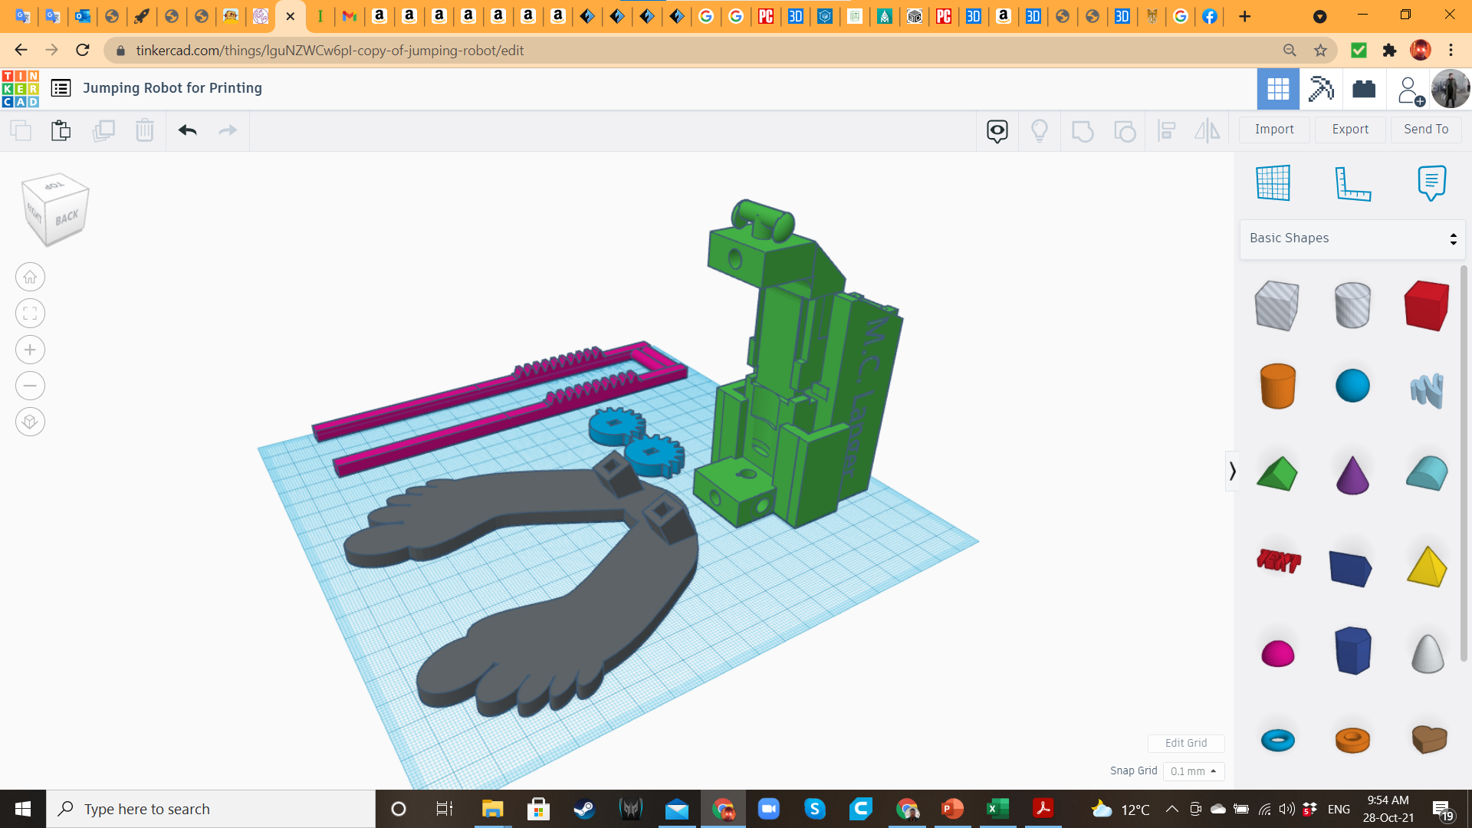Open the Notes tool
The width and height of the screenshot is (1472, 828).
click(x=1431, y=183)
